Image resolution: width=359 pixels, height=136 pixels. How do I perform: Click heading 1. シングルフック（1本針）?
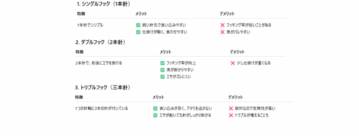tap(104, 4)
